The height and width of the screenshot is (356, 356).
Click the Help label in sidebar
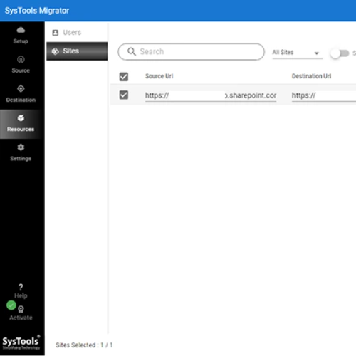pyautogui.click(x=21, y=296)
